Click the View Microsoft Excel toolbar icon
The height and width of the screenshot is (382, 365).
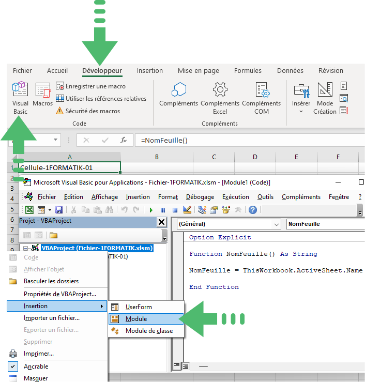[x=29, y=210]
